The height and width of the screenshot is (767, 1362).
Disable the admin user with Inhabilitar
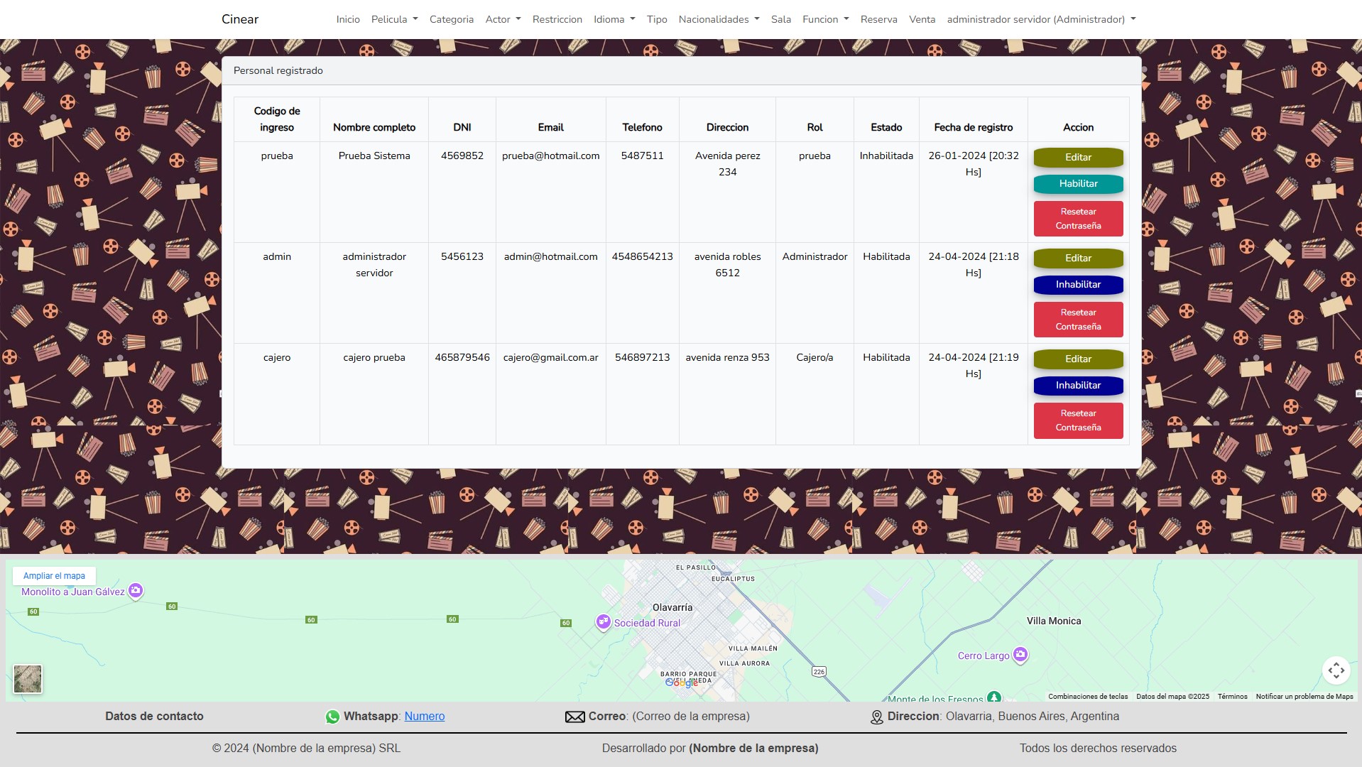[x=1078, y=285]
